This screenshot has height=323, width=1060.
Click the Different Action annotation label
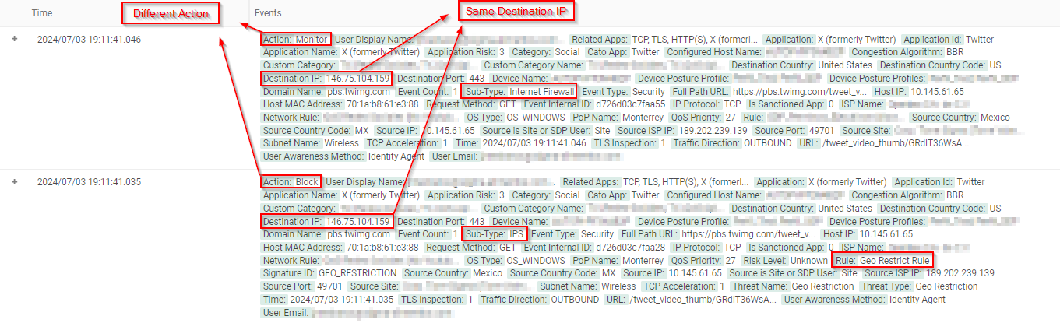point(171,13)
